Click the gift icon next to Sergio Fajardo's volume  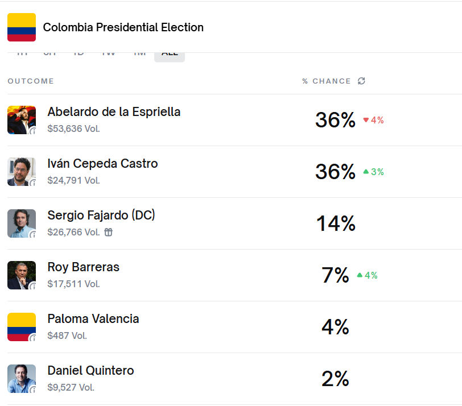coord(108,232)
